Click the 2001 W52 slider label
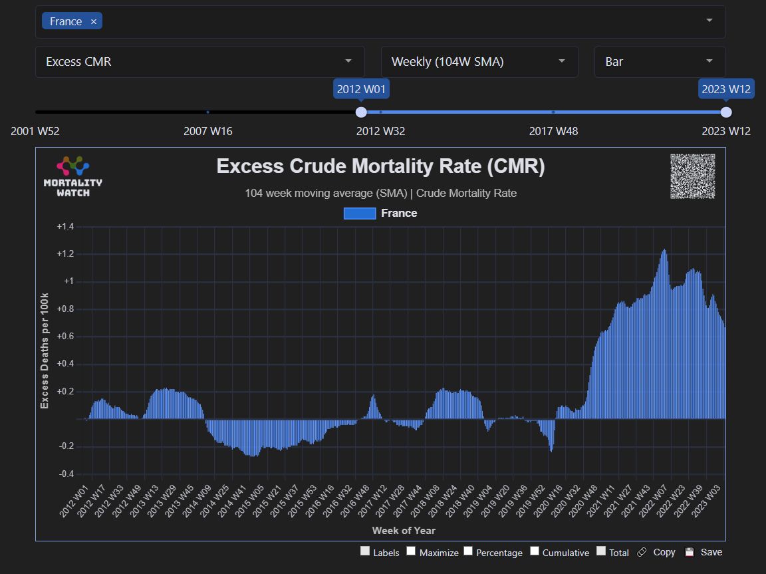The width and height of the screenshot is (766, 574). [x=35, y=131]
